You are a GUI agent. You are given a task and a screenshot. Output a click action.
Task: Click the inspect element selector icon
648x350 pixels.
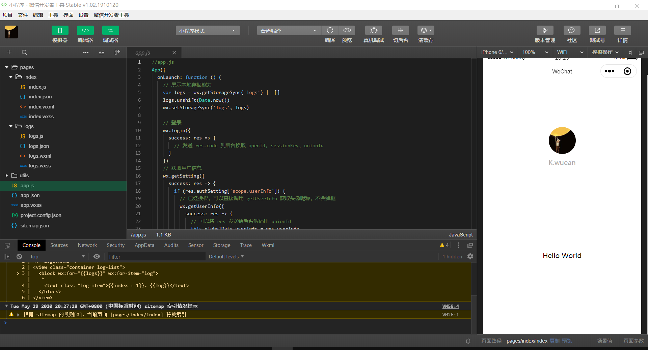coord(7,246)
